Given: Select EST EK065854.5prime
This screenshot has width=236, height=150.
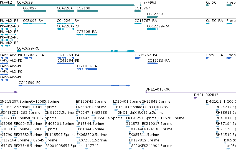Looking at the screenshot, I should click(x=107, y=118).
